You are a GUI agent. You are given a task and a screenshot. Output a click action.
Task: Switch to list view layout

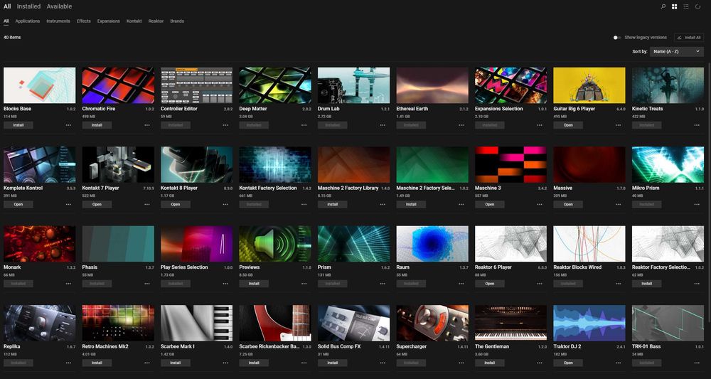[686, 7]
